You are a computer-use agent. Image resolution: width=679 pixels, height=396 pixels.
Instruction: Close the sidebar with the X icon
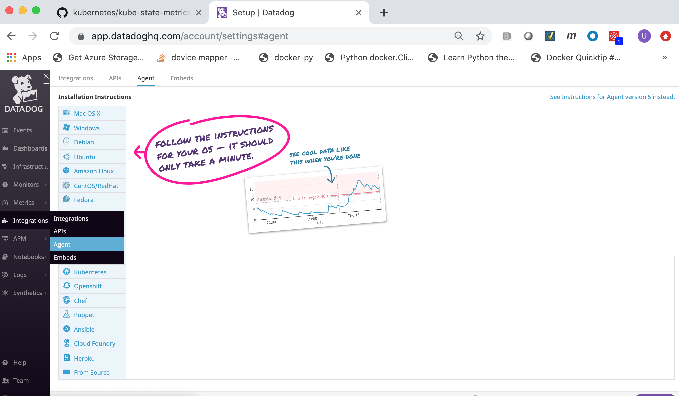pos(46,76)
